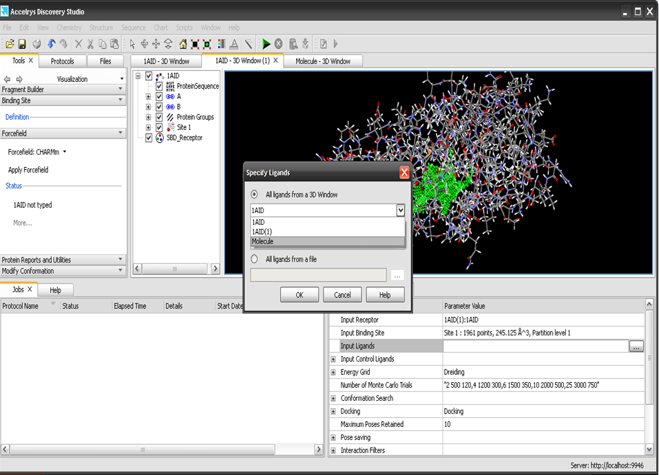
Task: Switch to Molecule - 3D Window tab
Action: [323, 61]
